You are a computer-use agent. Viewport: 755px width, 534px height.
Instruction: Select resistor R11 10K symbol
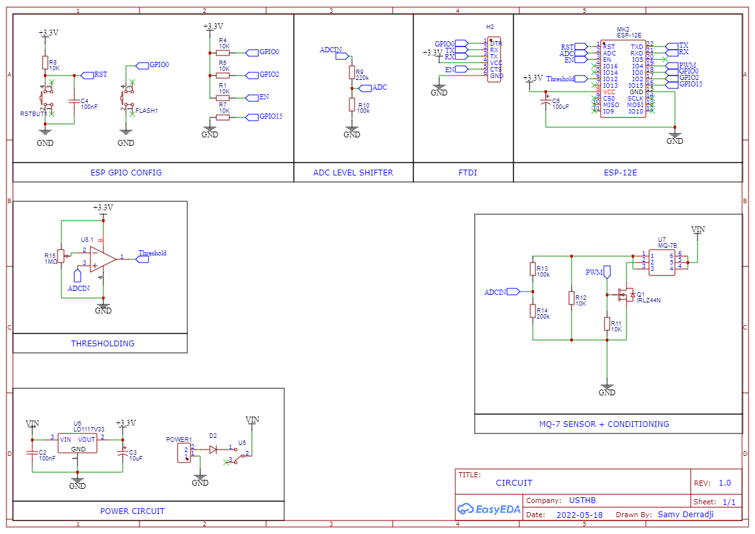point(607,324)
